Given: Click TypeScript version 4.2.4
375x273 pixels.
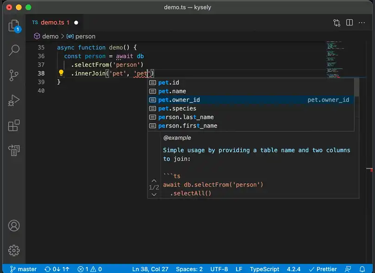Looking at the screenshot, I should (294, 269).
